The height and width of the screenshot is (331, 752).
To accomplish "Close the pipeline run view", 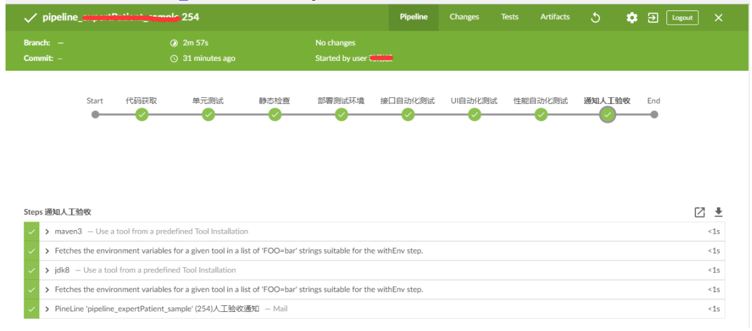I will pos(718,18).
